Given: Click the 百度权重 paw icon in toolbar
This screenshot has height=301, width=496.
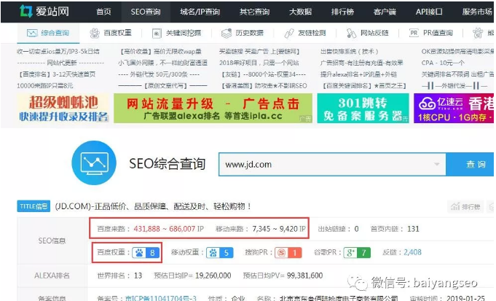Looking at the screenshot, I should click(95, 34).
